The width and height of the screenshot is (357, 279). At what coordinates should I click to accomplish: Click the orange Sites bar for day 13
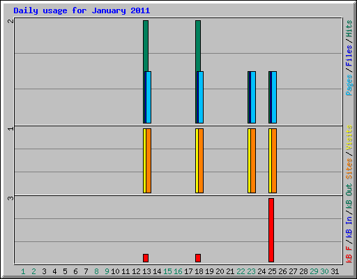tap(149, 160)
